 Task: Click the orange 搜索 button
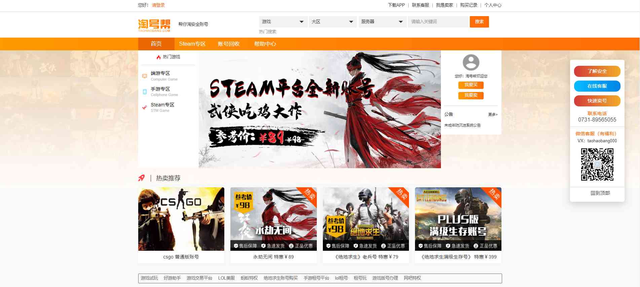(479, 22)
